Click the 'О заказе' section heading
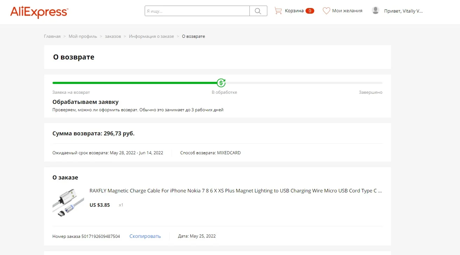Viewport: 460px width, 255px height. [65, 177]
